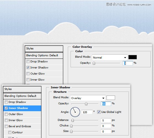This screenshot has width=154, height=138.
Task: Open the Overlay blend mode dropdown
Action: tap(88, 98)
